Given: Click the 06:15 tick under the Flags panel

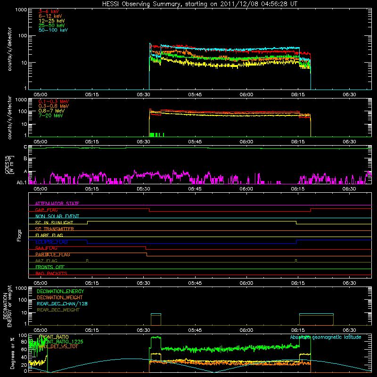Looking at the screenshot, I should 298,283.
